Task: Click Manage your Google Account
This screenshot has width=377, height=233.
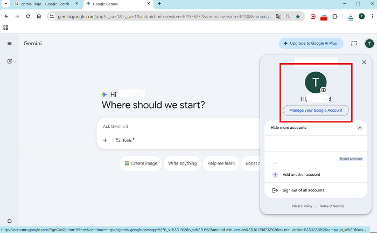Action: pos(316,110)
